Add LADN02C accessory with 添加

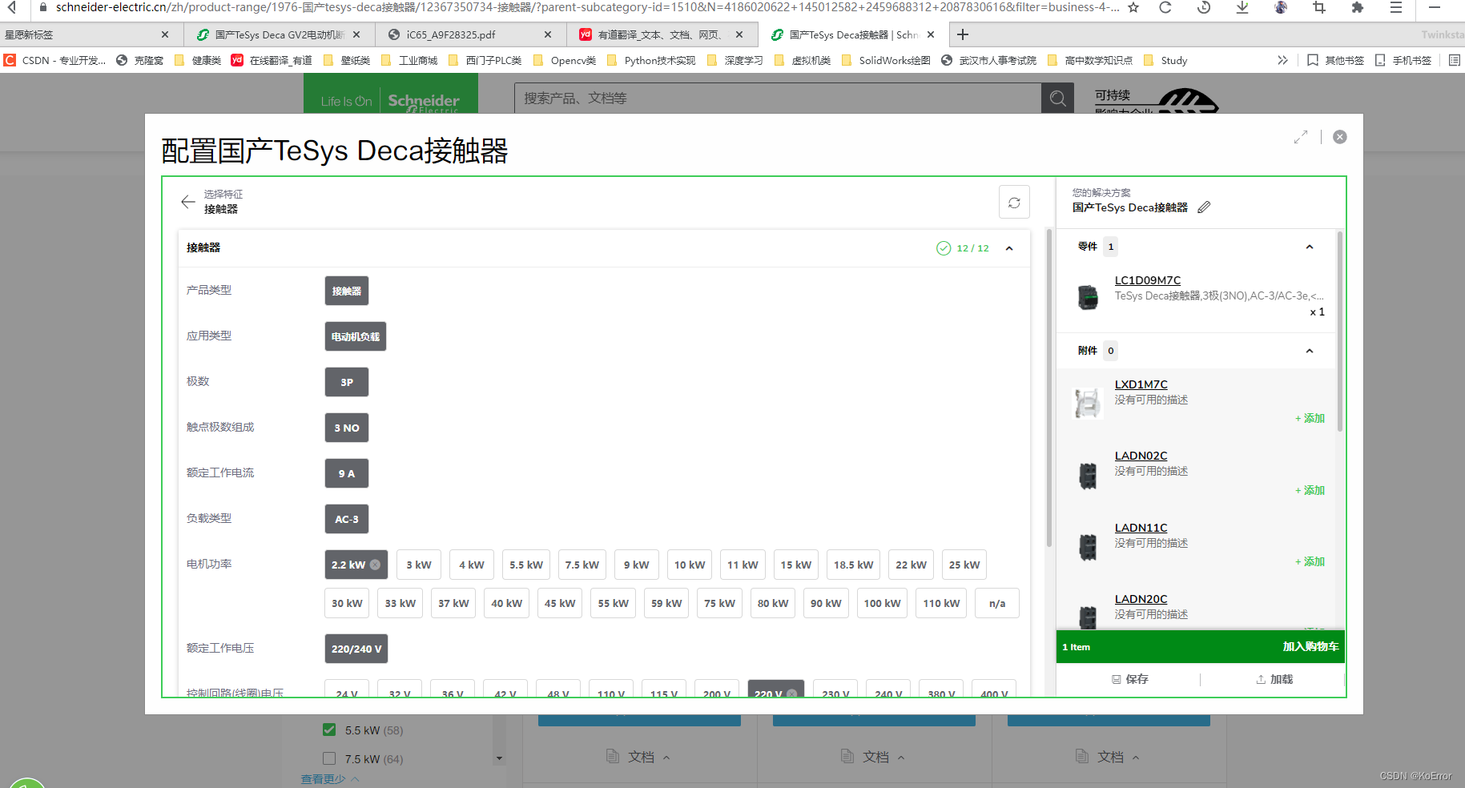[x=1310, y=490]
